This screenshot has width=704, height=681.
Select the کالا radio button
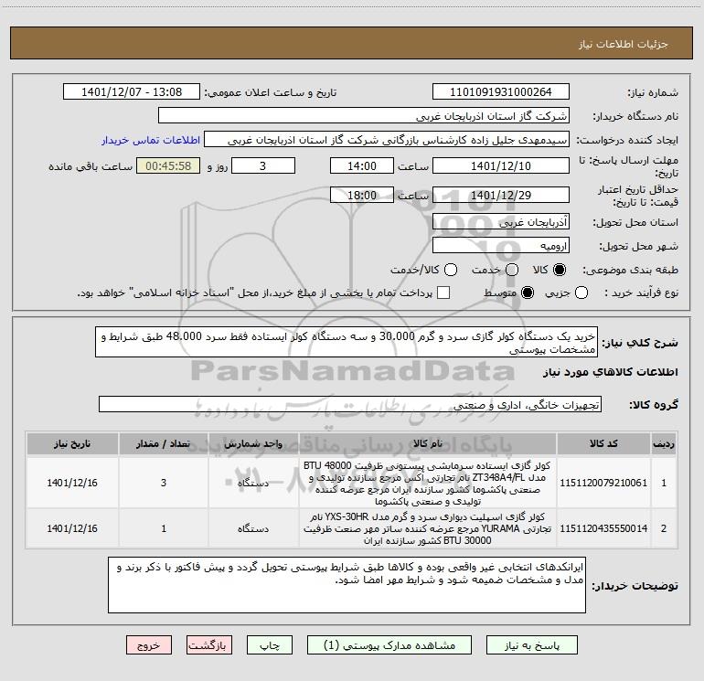tap(560, 270)
